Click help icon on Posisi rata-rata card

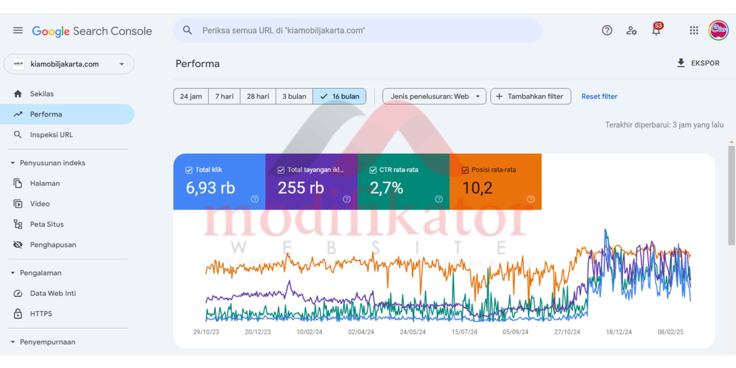point(531,199)
